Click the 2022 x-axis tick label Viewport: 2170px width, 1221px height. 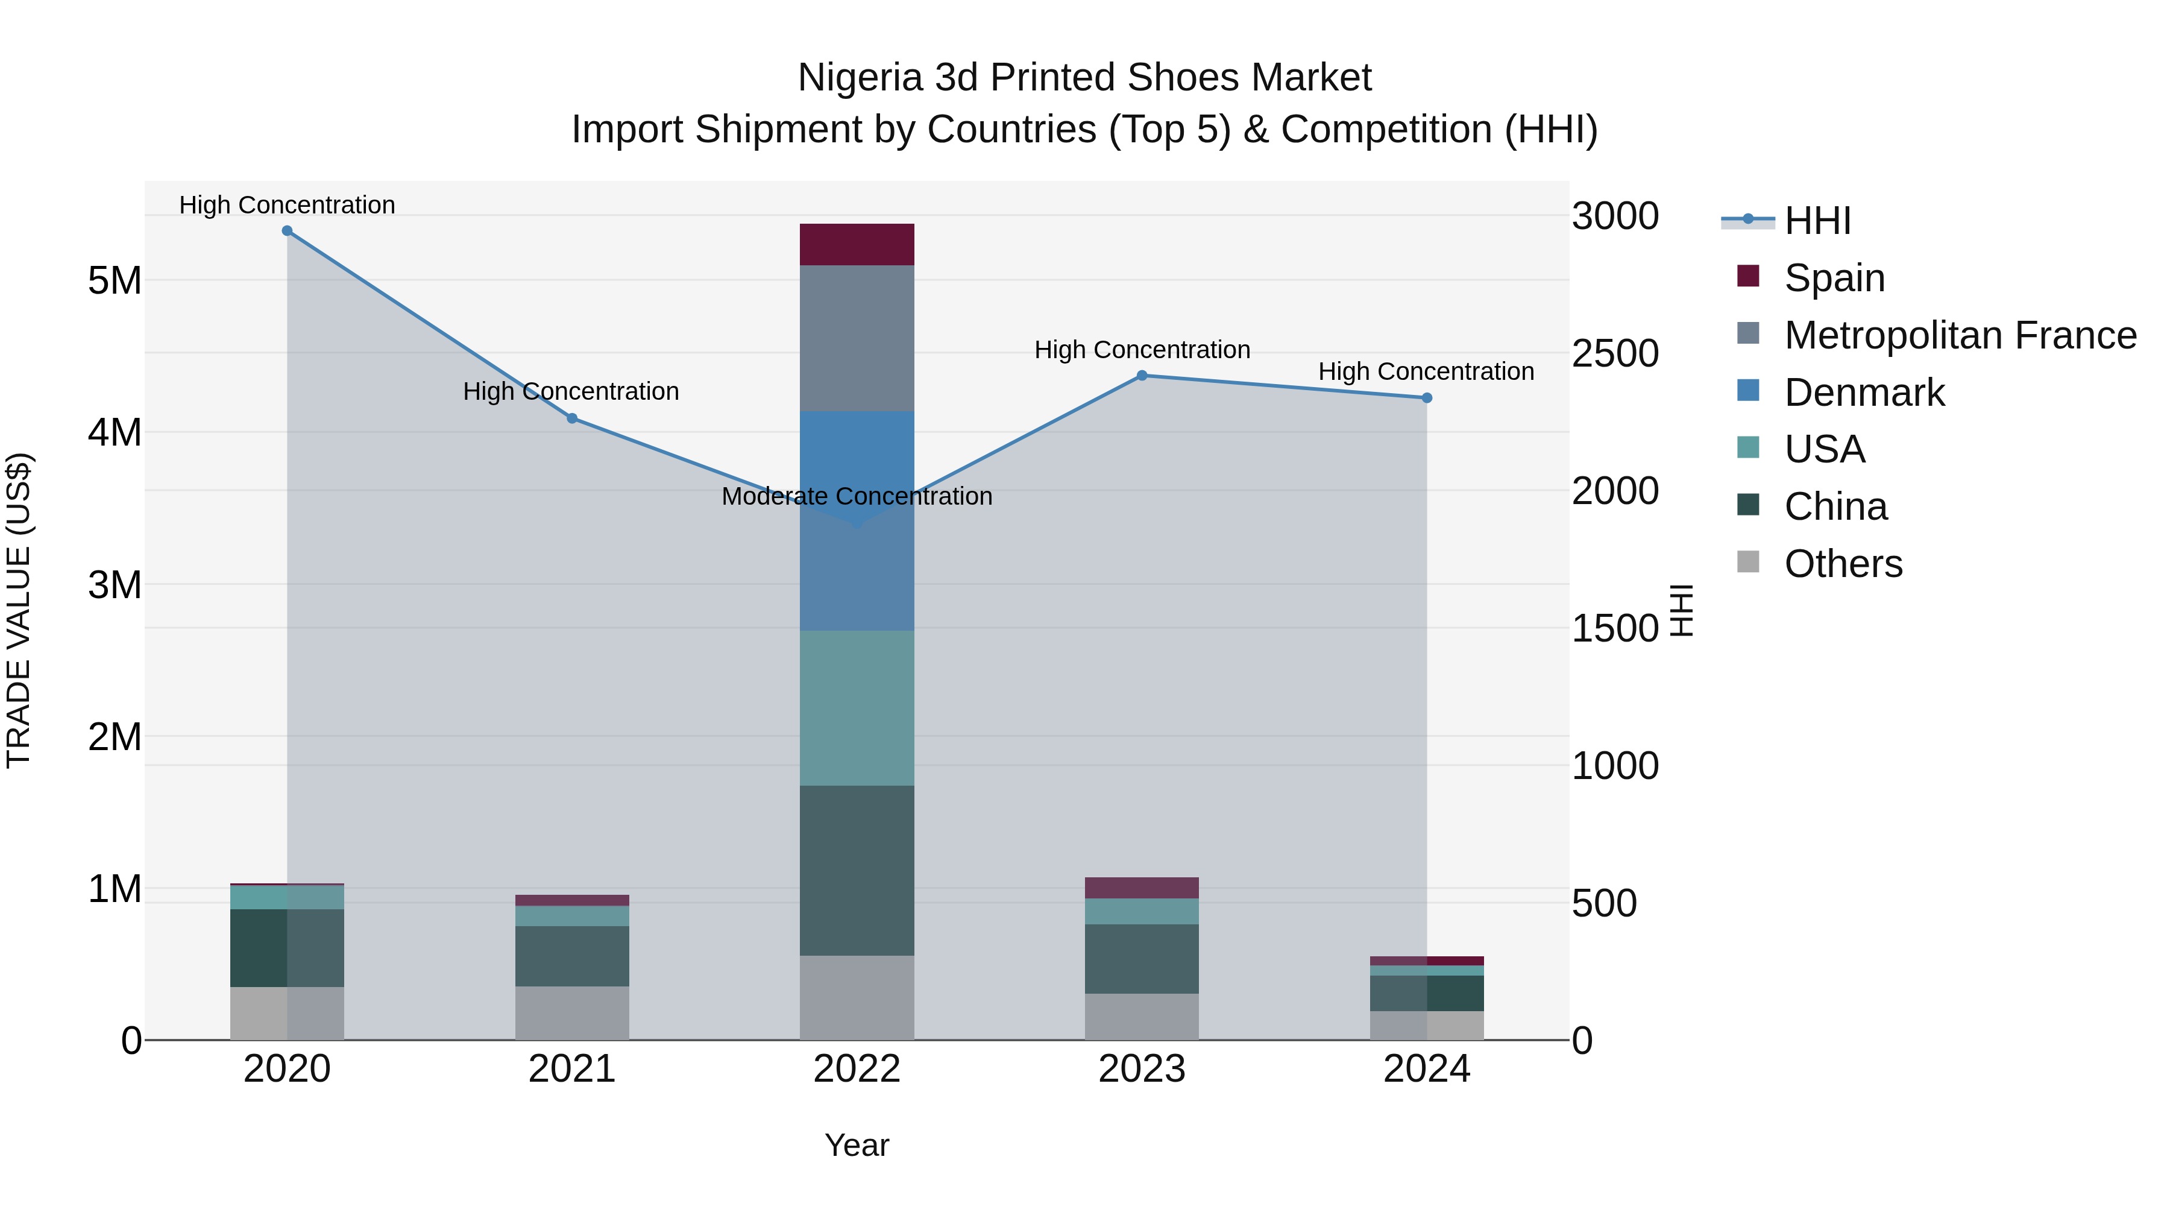857,1069
